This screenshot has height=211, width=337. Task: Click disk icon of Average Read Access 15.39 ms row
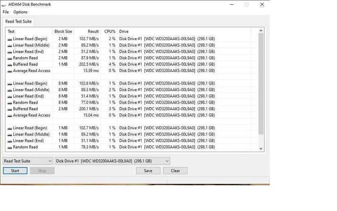[10, 71]
